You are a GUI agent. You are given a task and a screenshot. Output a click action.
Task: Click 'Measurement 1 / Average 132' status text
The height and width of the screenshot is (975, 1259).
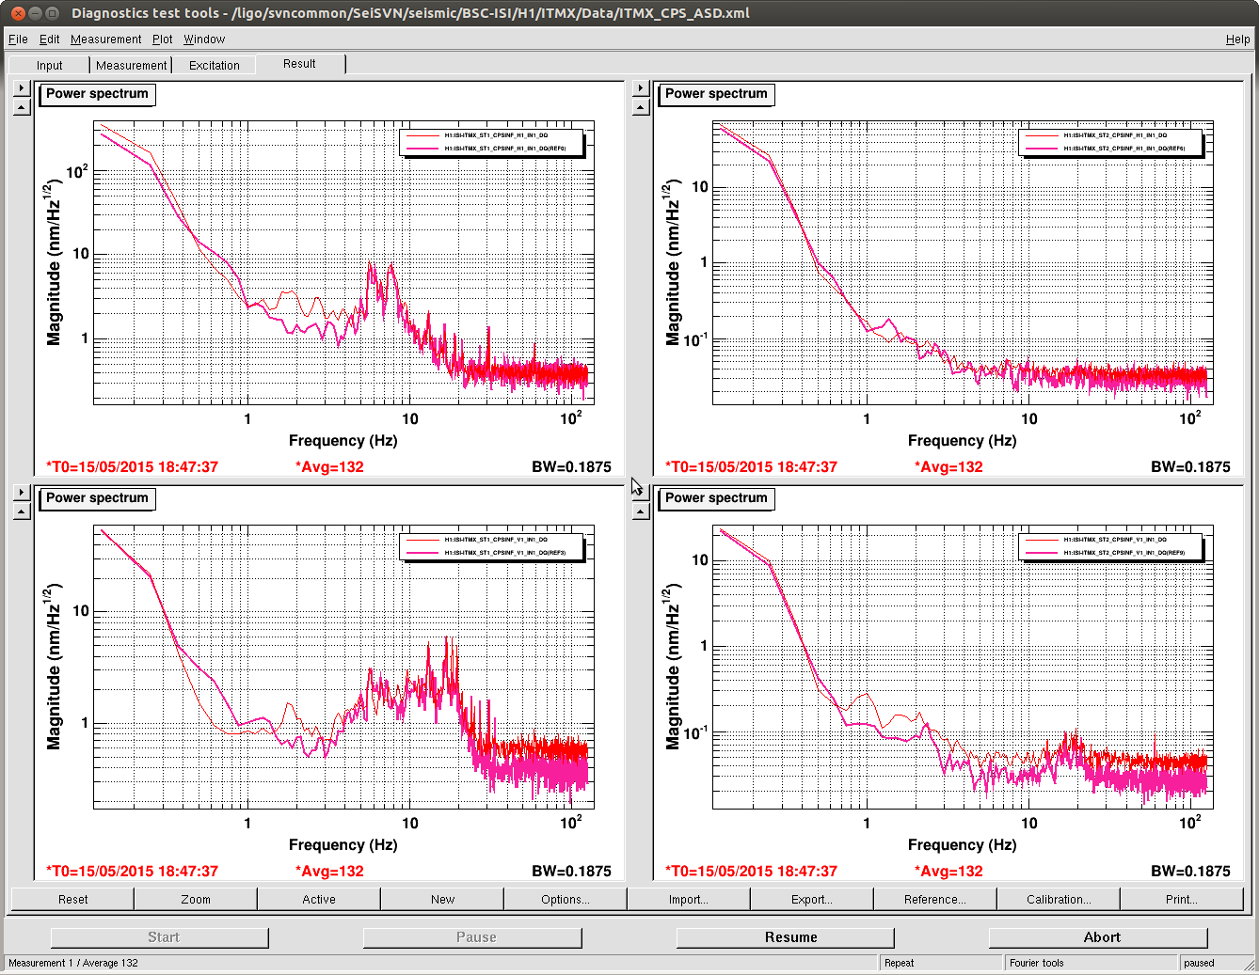coord(73,963)
